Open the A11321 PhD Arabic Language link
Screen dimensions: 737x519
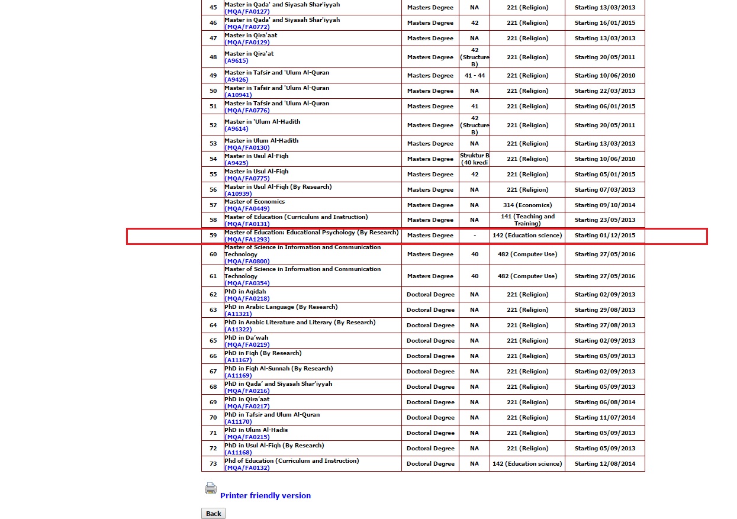[x=238, y=314]
